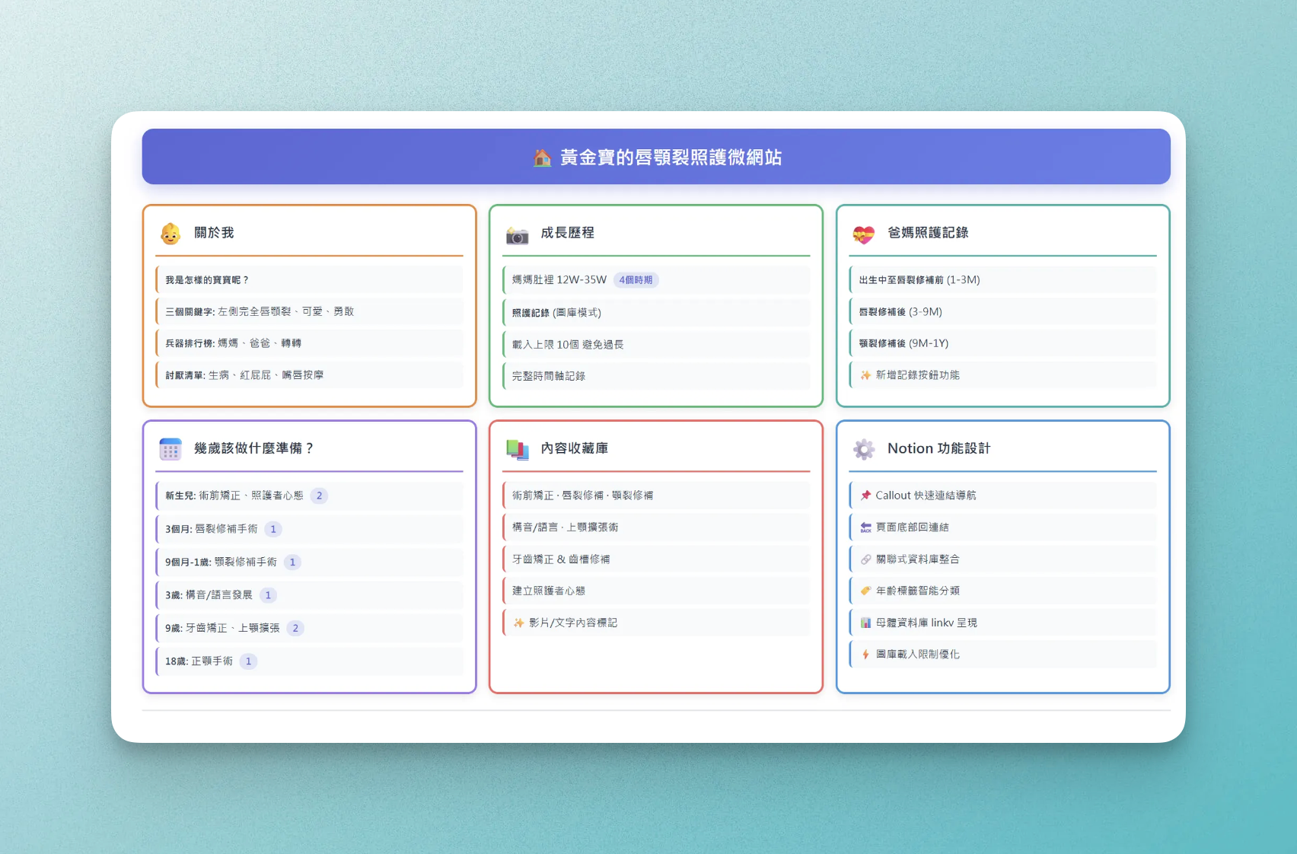
Task: Open the 出生中至唇裂修補前 (1-3M) entry
Action: click(919, 280)
